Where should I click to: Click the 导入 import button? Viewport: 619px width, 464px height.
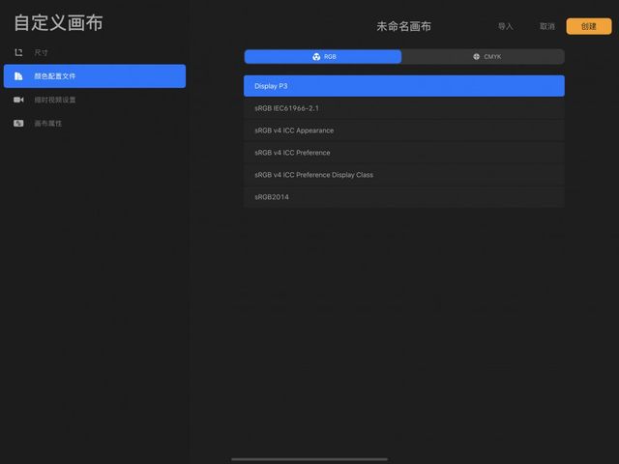505,26
